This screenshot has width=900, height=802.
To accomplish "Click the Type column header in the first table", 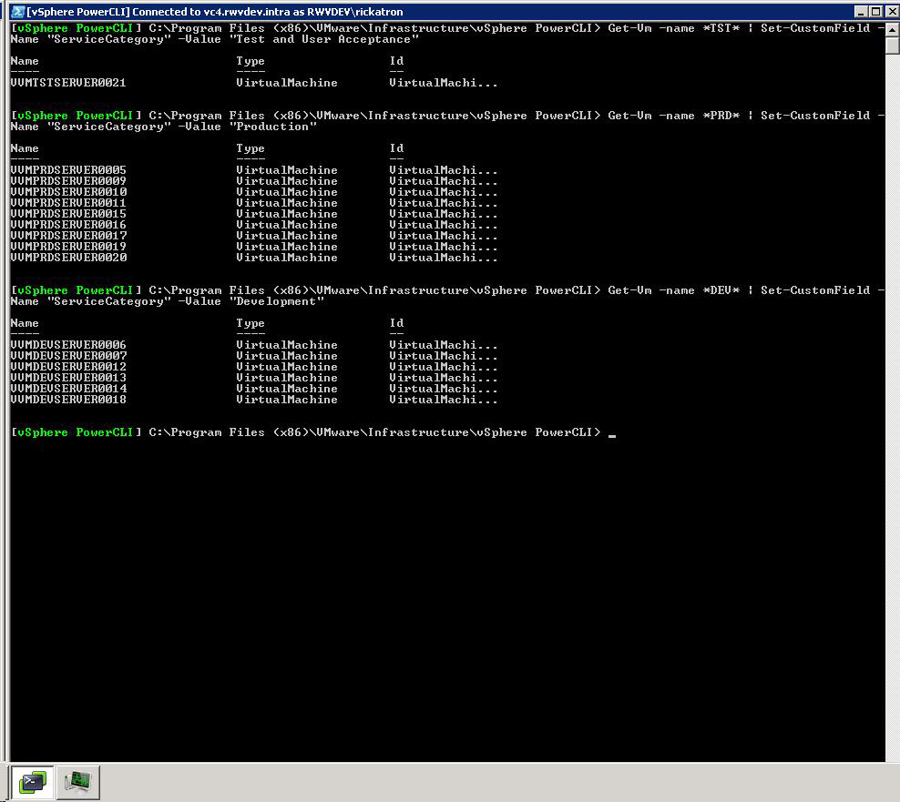I will pyautogui.click(x=251, y=61).
